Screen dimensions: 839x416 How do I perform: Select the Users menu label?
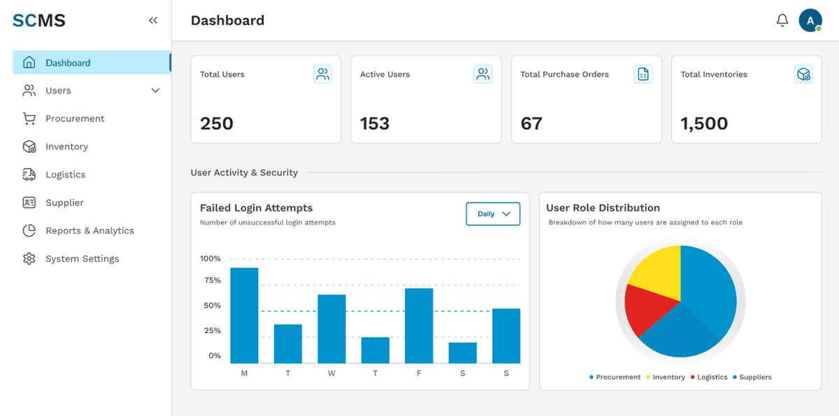click(58, 91)
